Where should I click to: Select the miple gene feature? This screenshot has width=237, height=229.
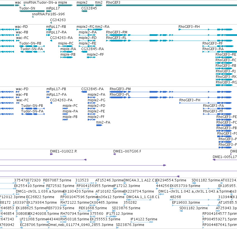click(65, 5)
